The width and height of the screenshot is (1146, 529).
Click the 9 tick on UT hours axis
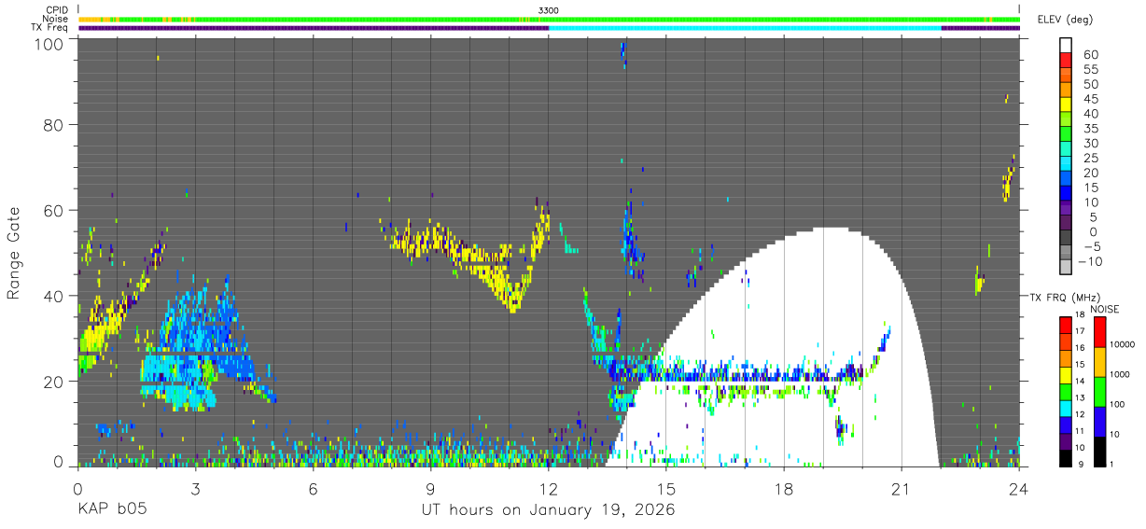pyautogui.click(x=430, y=489)
